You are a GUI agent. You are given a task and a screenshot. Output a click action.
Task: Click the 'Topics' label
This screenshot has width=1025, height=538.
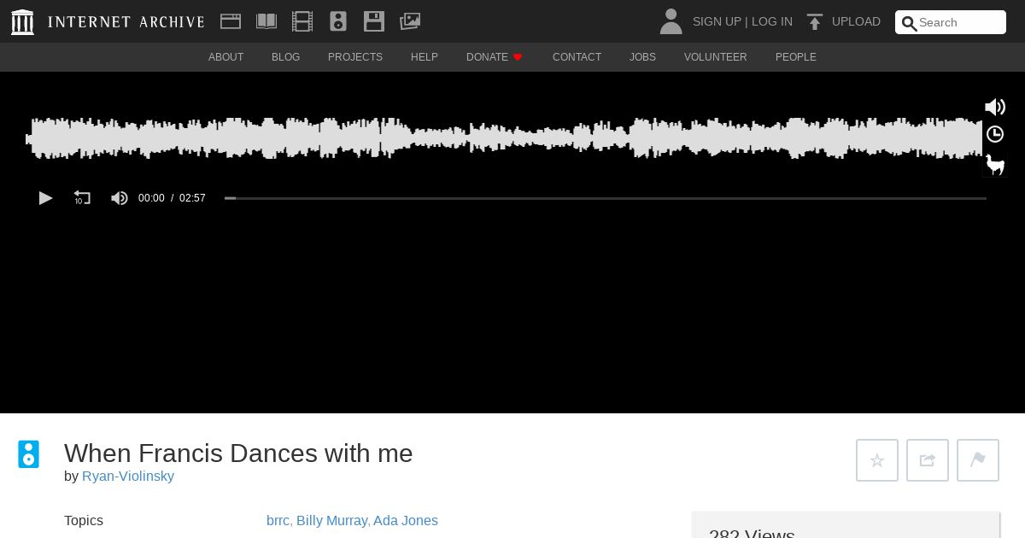[84, 521]
